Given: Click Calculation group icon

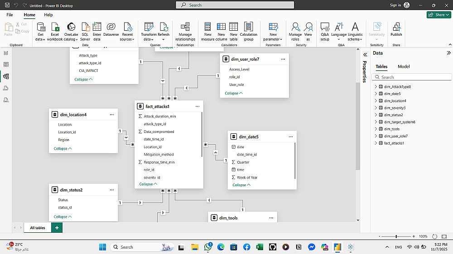Looking at the screenshot, I should pos(248,27).
